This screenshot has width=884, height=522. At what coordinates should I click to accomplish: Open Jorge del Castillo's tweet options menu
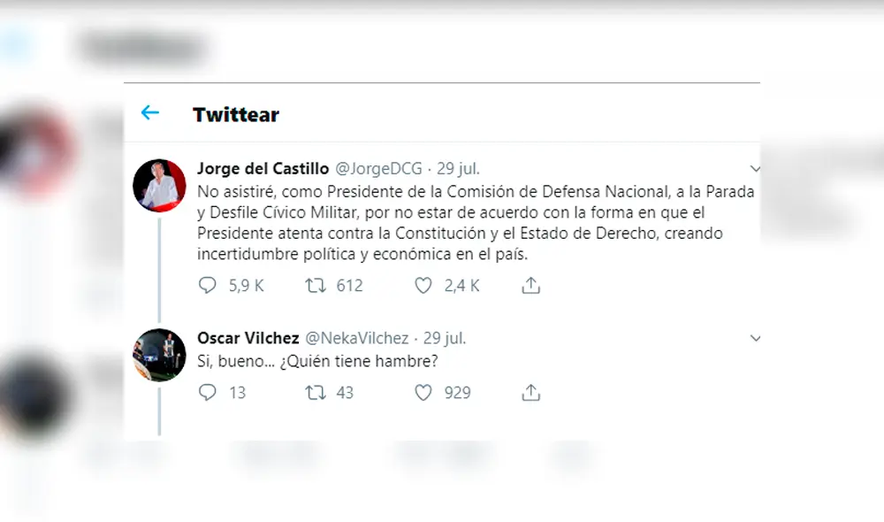(756, 168)
